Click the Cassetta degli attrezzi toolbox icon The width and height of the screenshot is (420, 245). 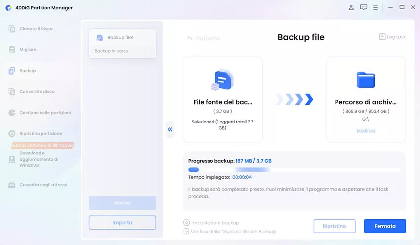tap(12, 185)
